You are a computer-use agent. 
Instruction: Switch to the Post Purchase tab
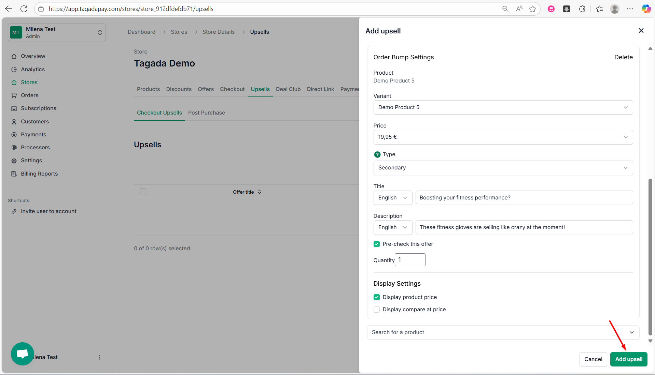(x=206, y=113)
